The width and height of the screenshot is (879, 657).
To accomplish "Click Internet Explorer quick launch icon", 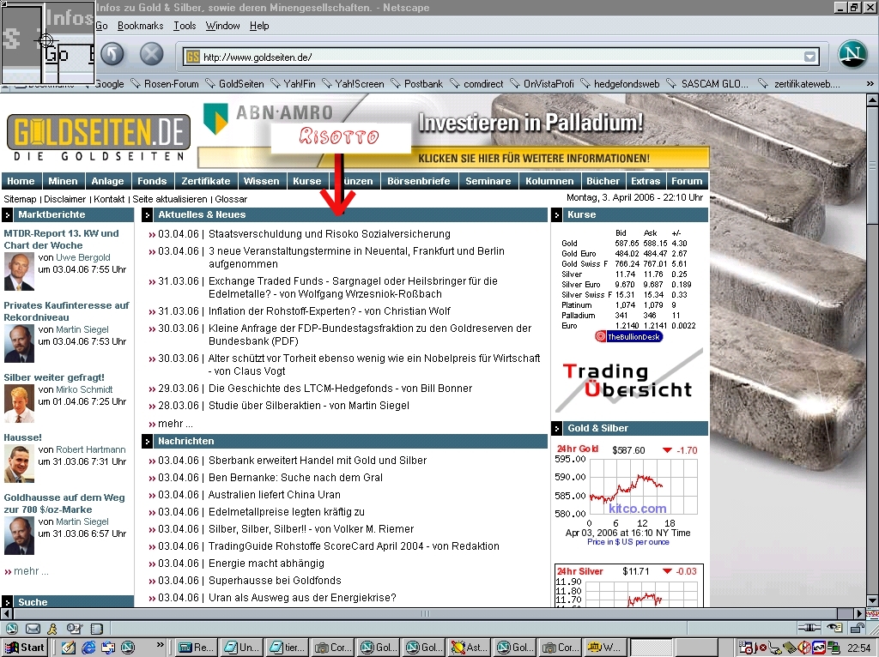I will click(88, 648).
